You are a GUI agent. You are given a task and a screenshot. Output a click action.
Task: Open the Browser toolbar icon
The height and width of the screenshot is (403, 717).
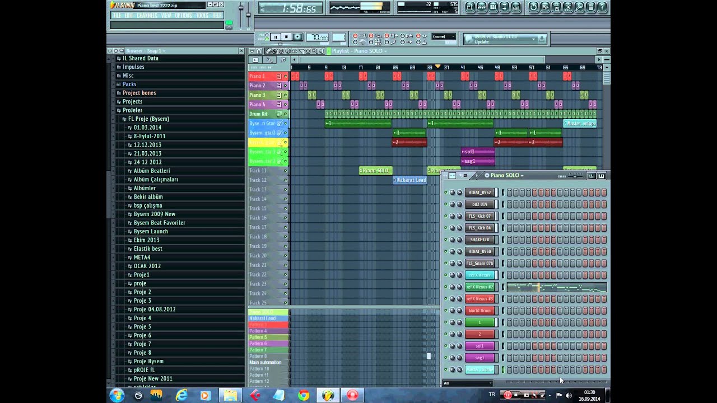point(504,7)
